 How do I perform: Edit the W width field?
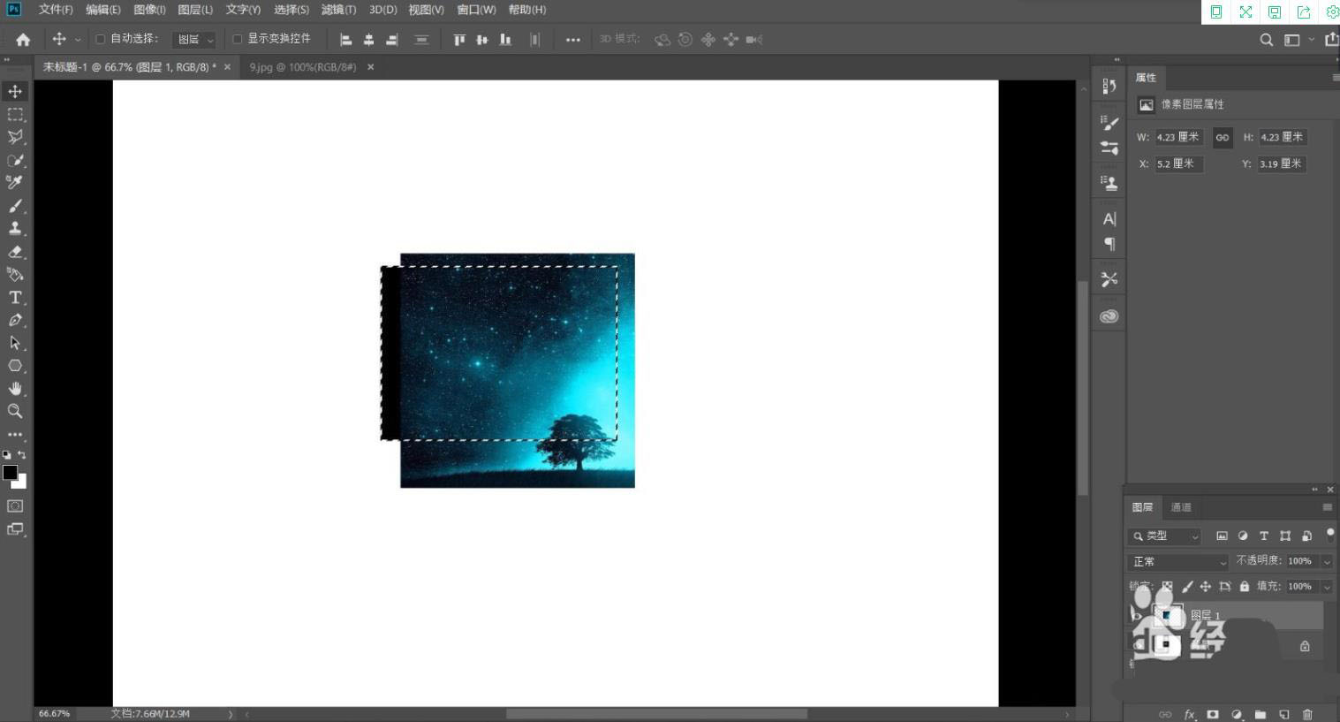[x=1178, y=137]
